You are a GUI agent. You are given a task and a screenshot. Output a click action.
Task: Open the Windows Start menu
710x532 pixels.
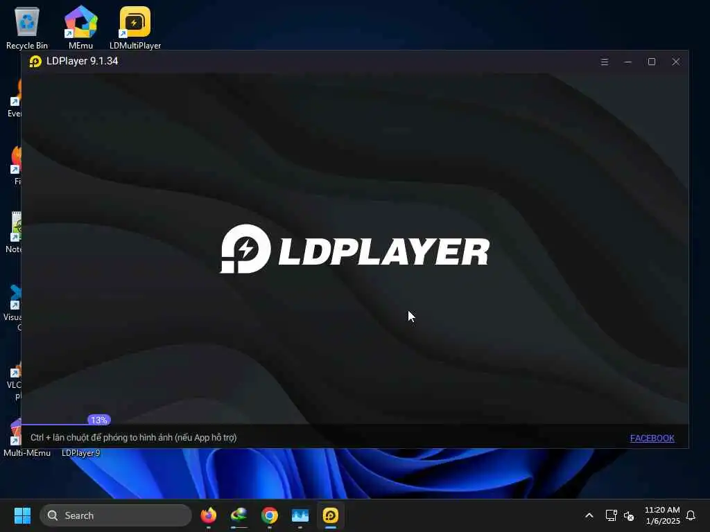22,515
